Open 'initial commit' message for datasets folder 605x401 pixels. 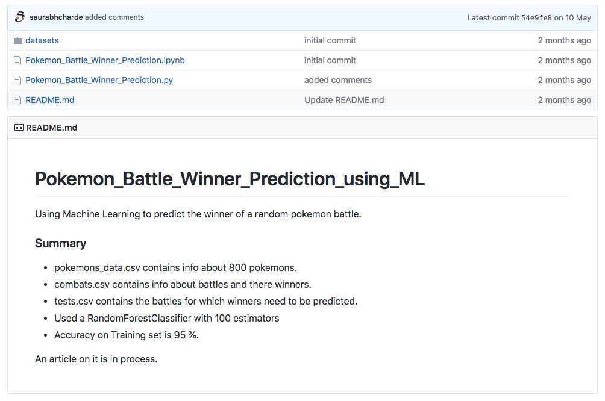(x=330, y=40)
